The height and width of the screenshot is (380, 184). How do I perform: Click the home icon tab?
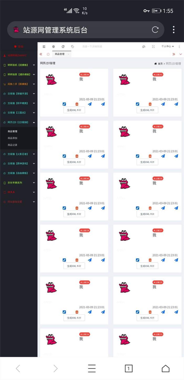click(48, 54)
